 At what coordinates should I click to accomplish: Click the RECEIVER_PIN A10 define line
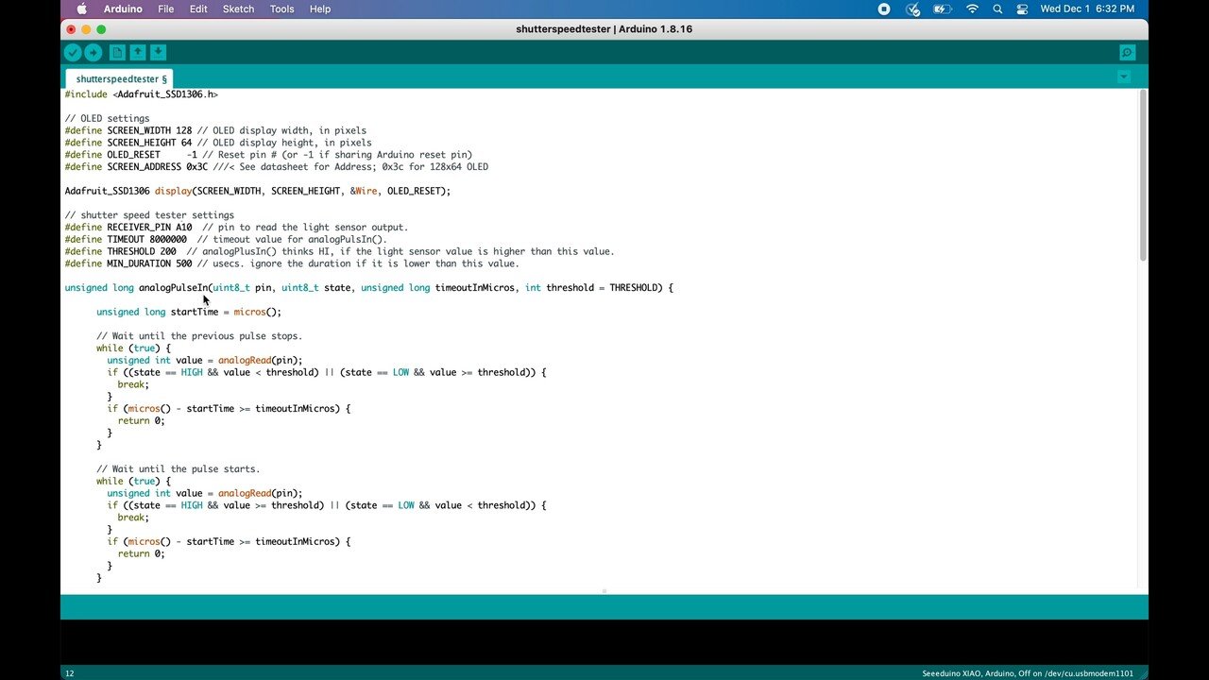236,228
